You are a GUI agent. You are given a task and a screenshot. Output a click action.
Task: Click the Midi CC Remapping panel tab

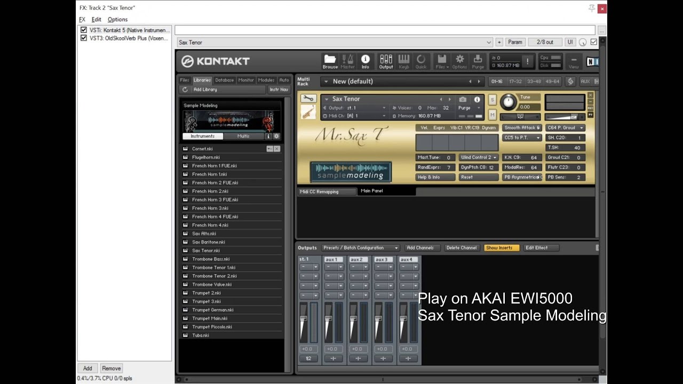click(326, 191)
